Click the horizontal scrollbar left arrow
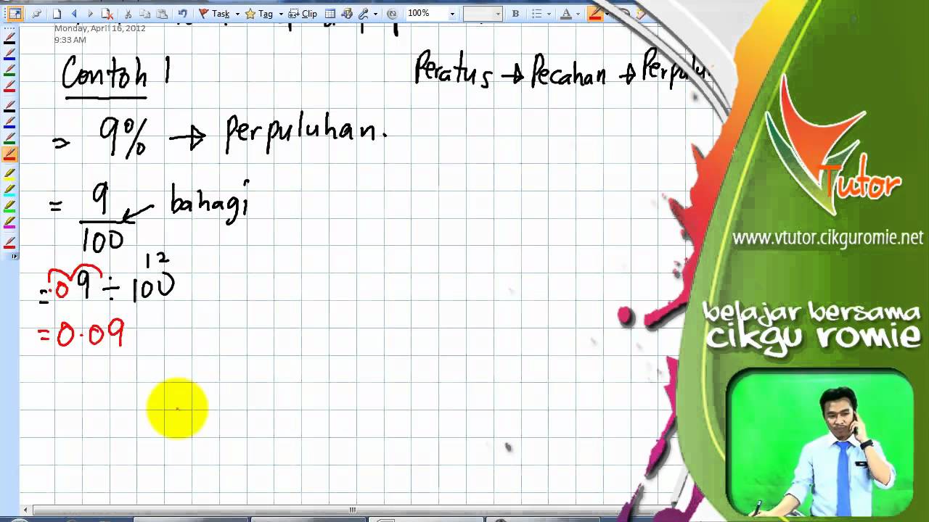The image size is (929, 522). (x=25, y=510)
